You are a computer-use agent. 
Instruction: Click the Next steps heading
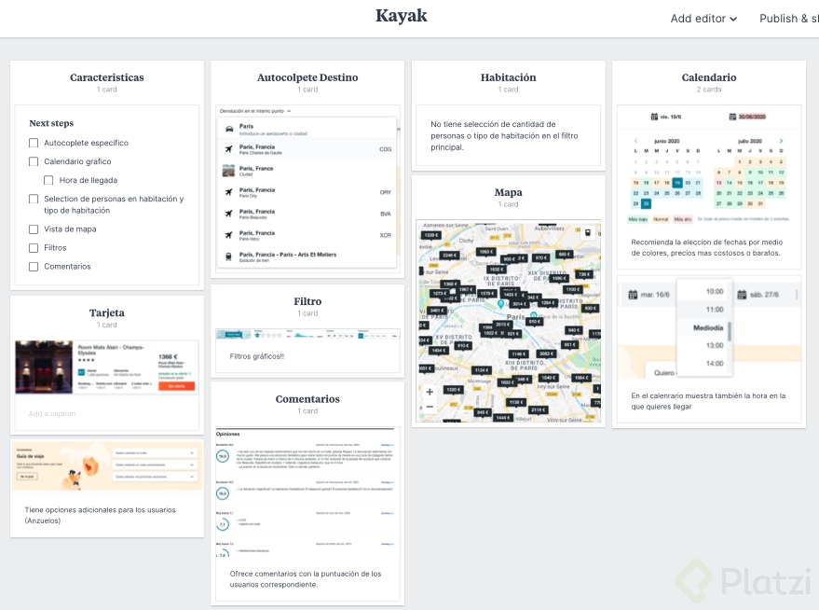click(51, 123)
